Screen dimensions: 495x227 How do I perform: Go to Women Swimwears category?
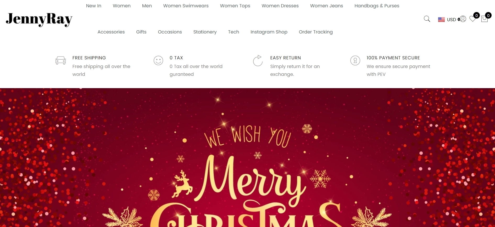point(186,6)
